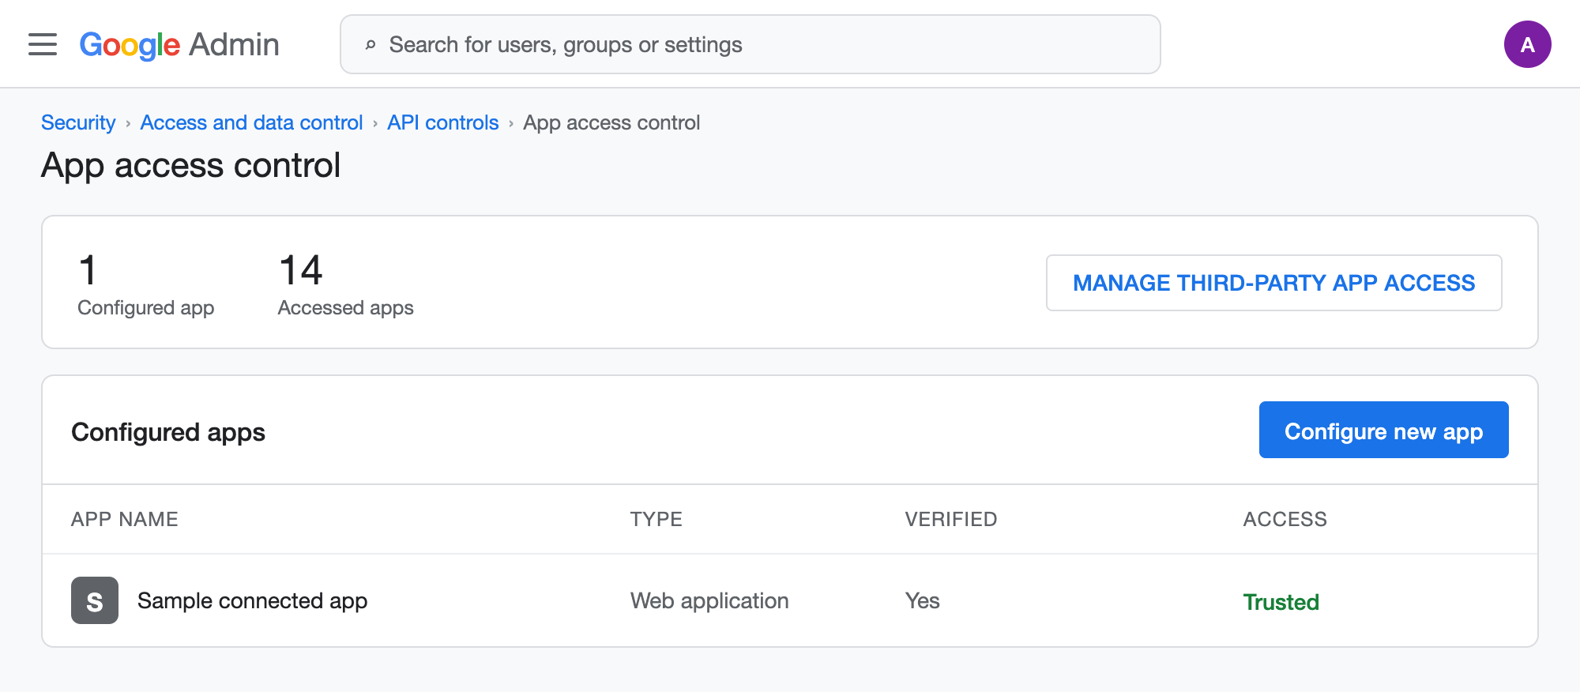
Task: Click the VERIFIED column header
Action: click(950, 519)
